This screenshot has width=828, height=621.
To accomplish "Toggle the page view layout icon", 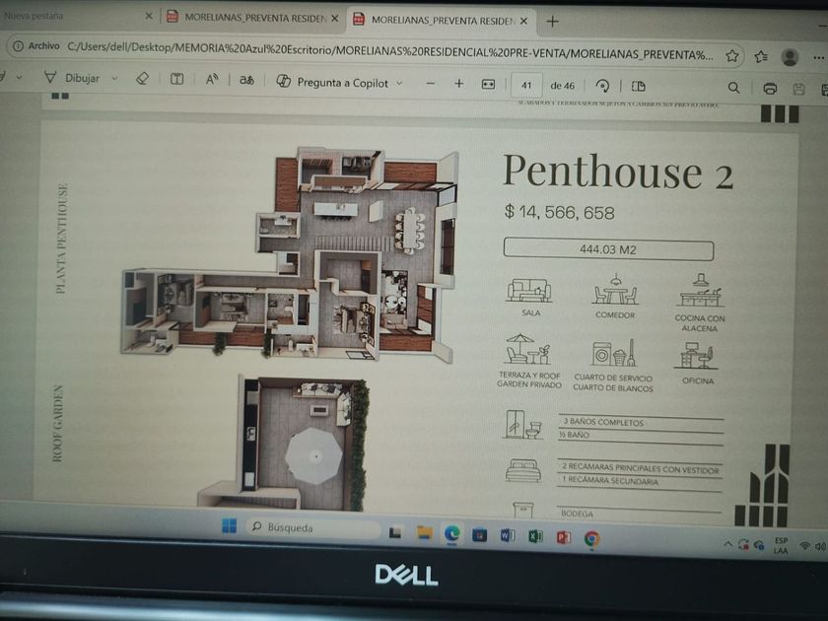I will pos(639,86).
